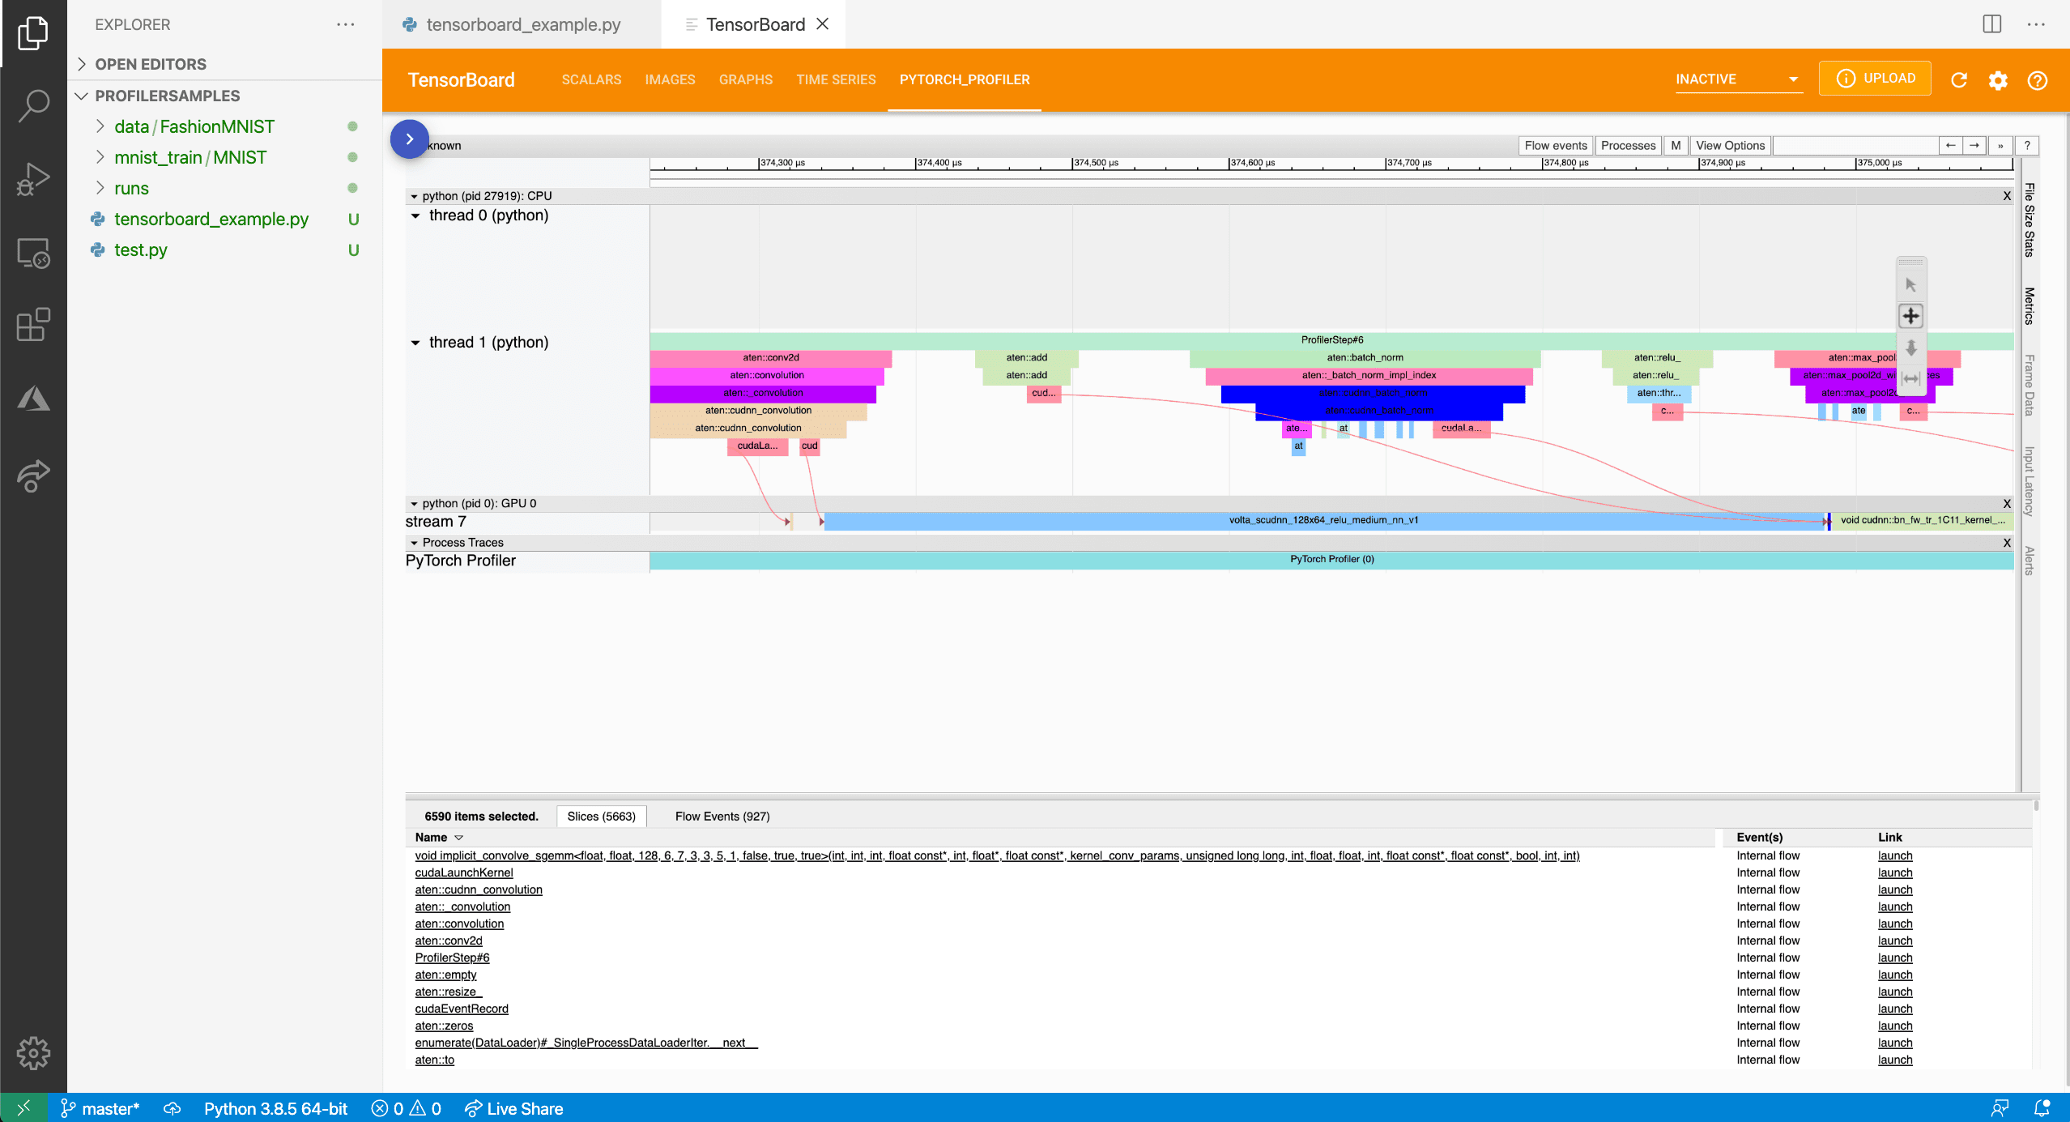
Task: Click launch link for aten::conv2d event
Action: point(1893,940)
